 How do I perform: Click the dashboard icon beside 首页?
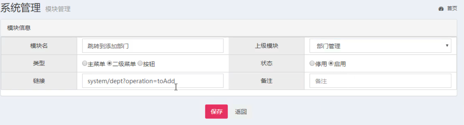[441, 9]
